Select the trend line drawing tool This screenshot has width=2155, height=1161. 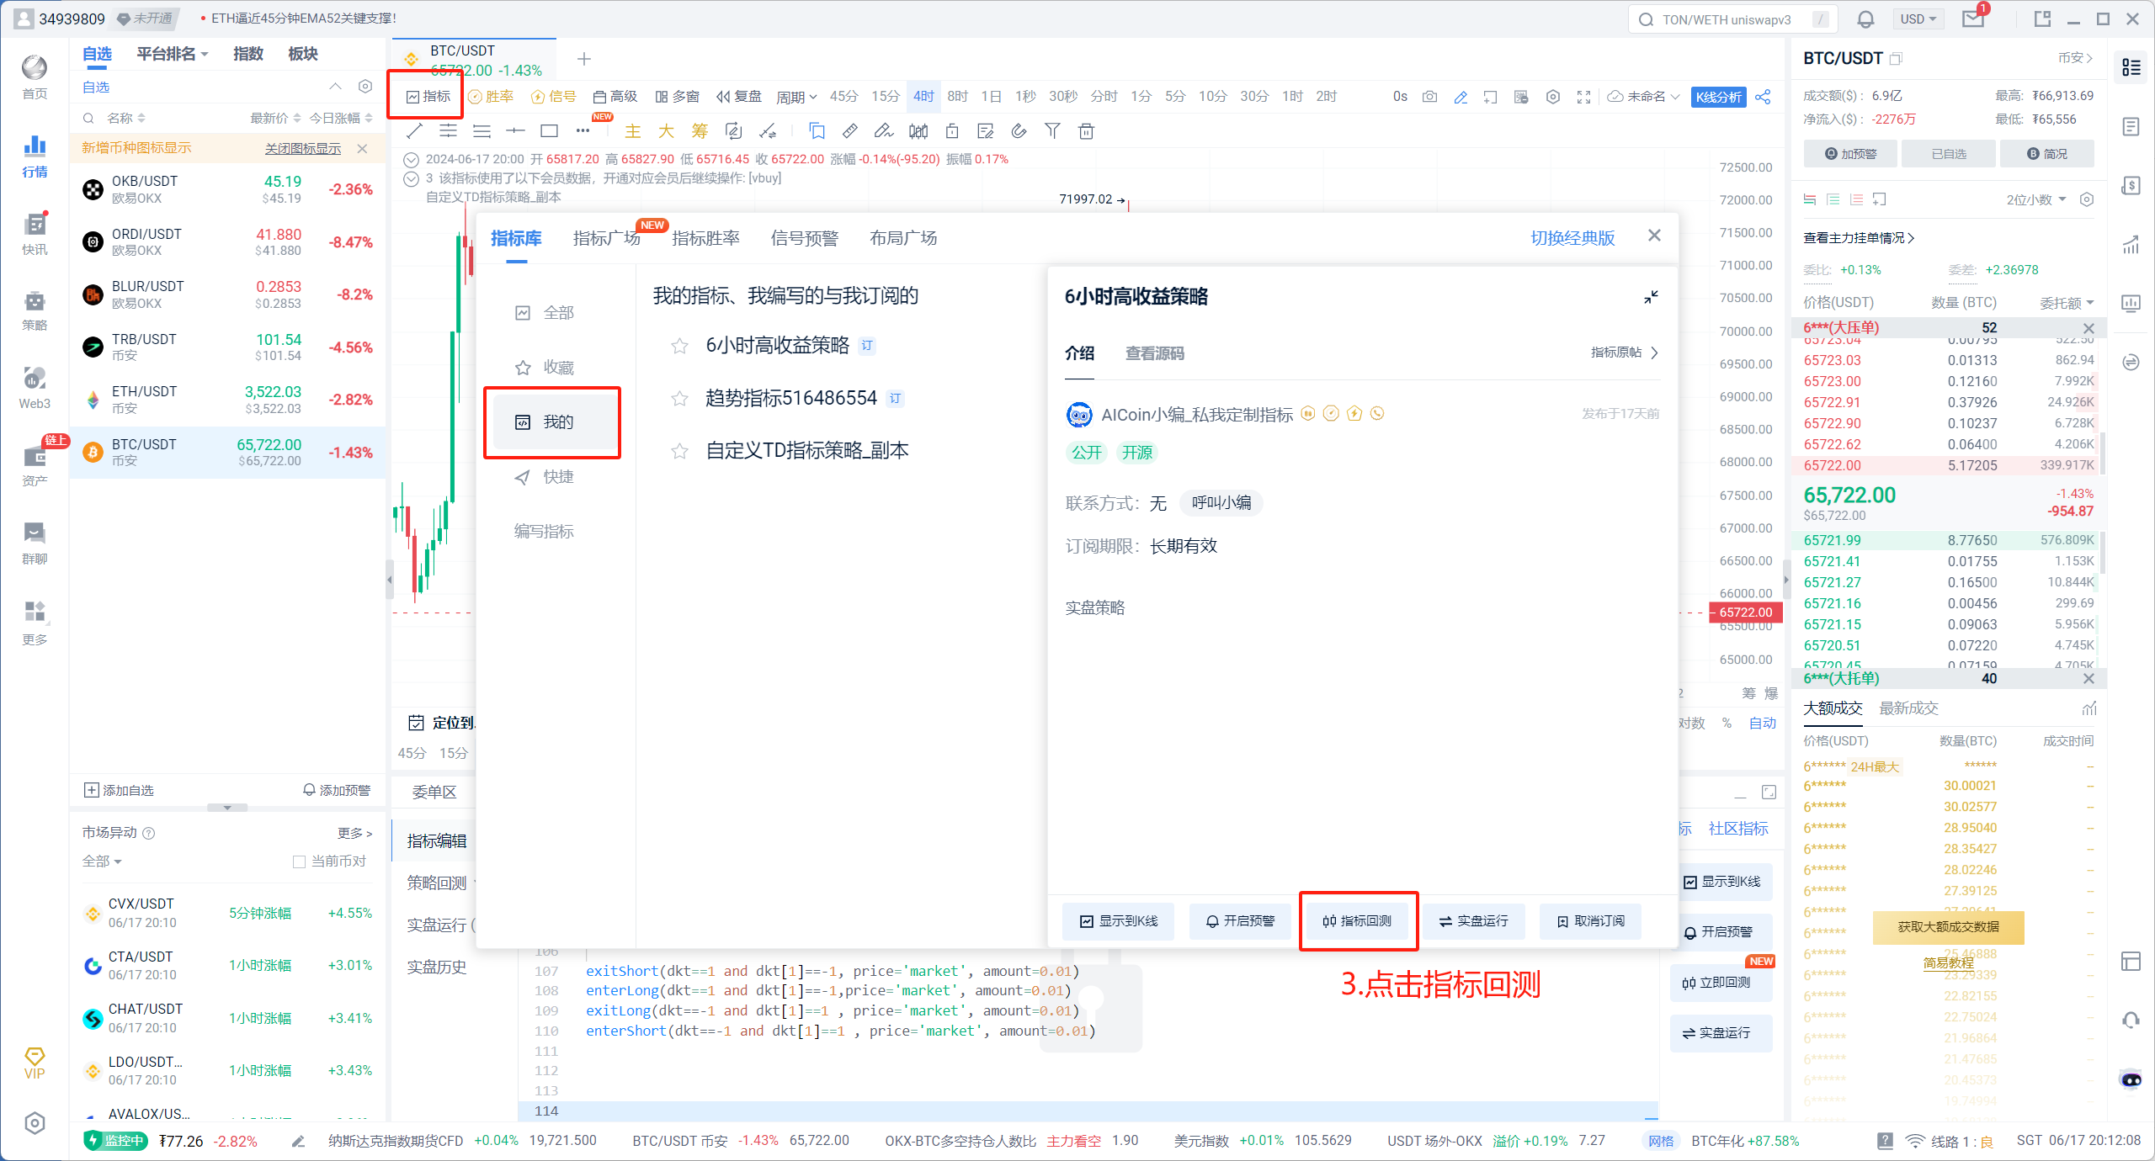[x=414, y=130]
